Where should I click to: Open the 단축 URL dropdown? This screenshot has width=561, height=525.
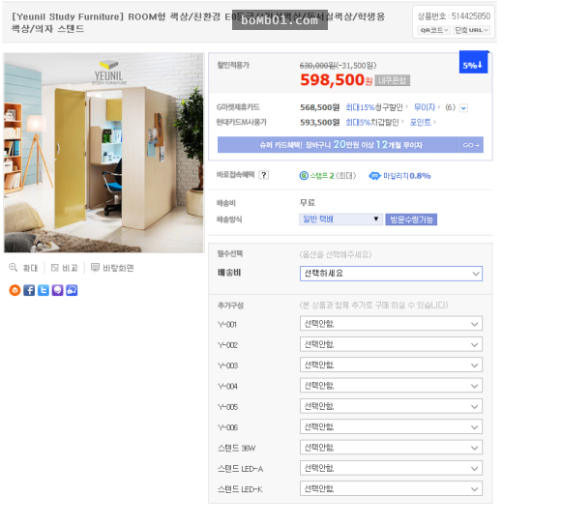coord(472,30)
